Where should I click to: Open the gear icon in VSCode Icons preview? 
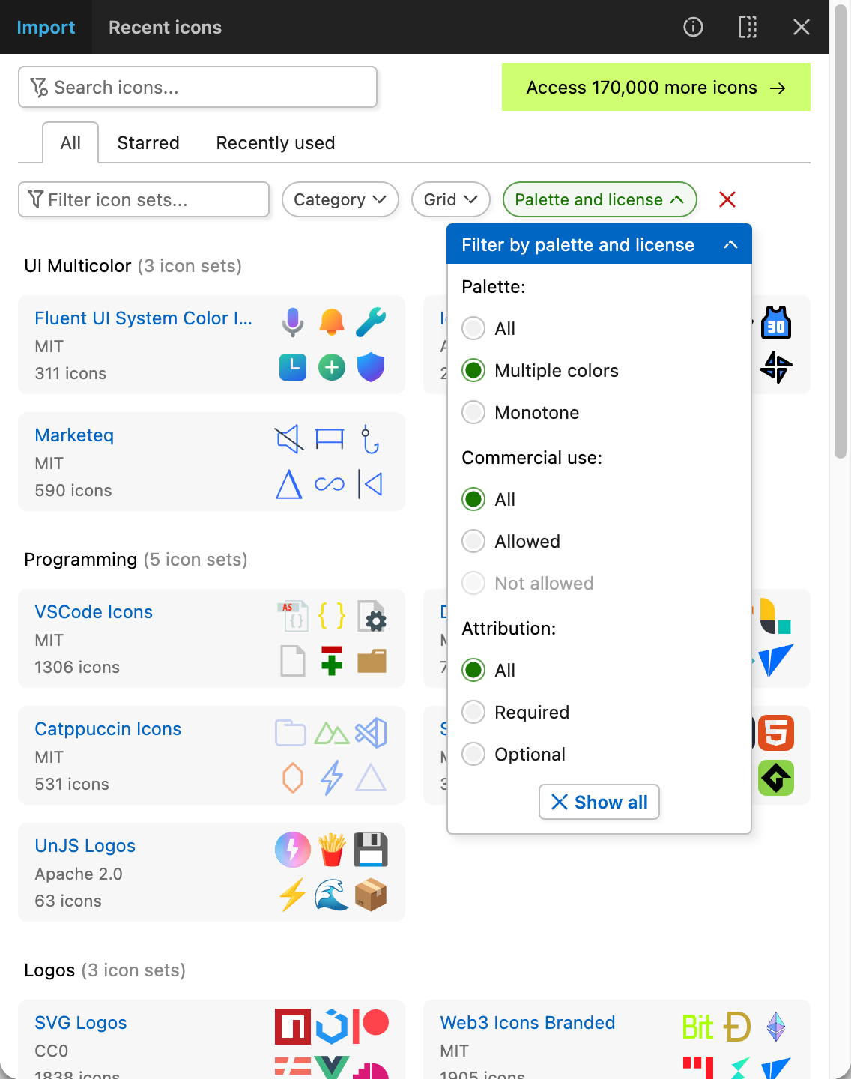[373, 618]
